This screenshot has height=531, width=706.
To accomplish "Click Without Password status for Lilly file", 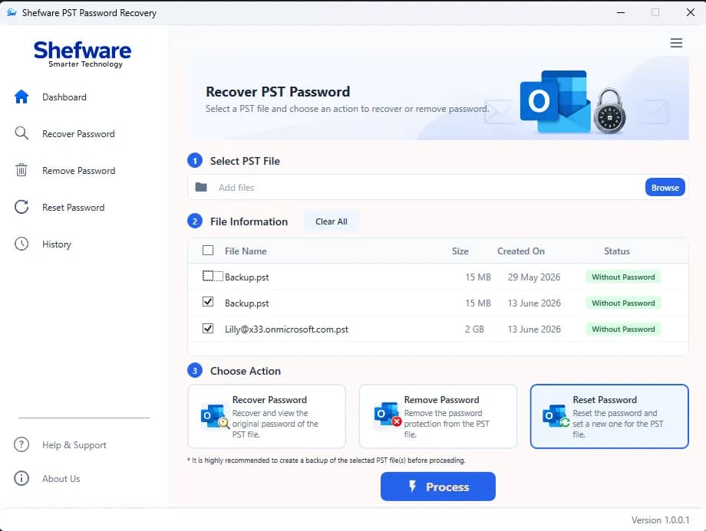I will 622,329.
